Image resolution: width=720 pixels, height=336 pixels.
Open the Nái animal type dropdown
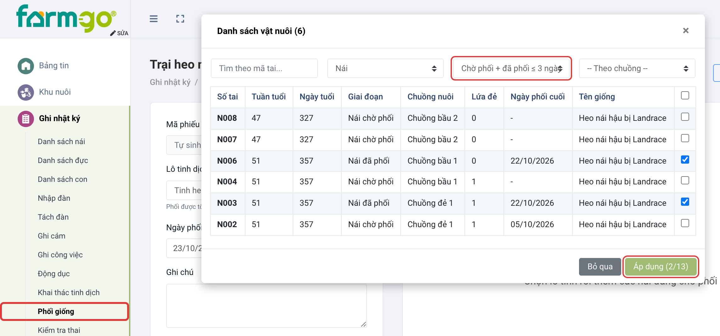(x=385, y=68)
